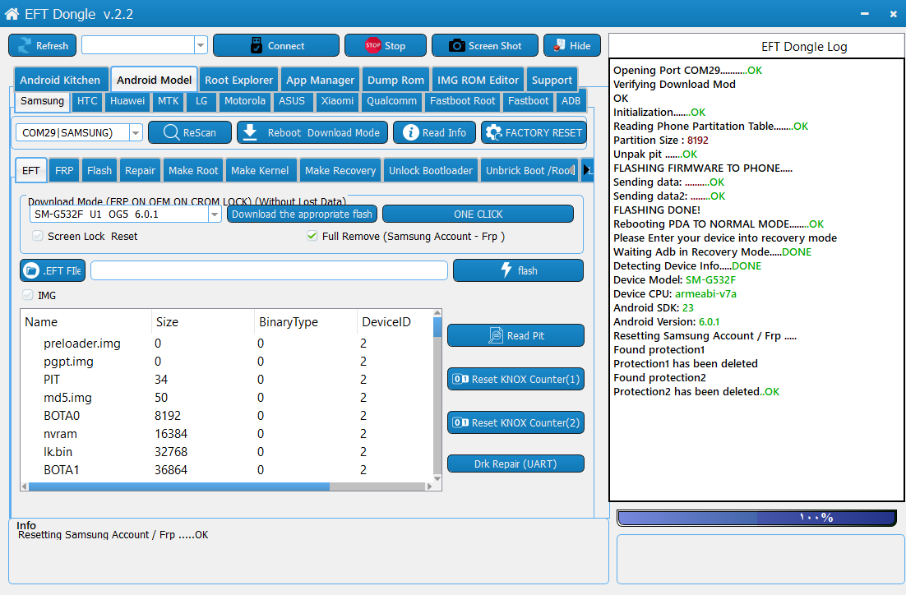This screenshot has height=595, width=906.
Task: Toggle the Screen Lock Reset checkbox
Action: point(38,236)
